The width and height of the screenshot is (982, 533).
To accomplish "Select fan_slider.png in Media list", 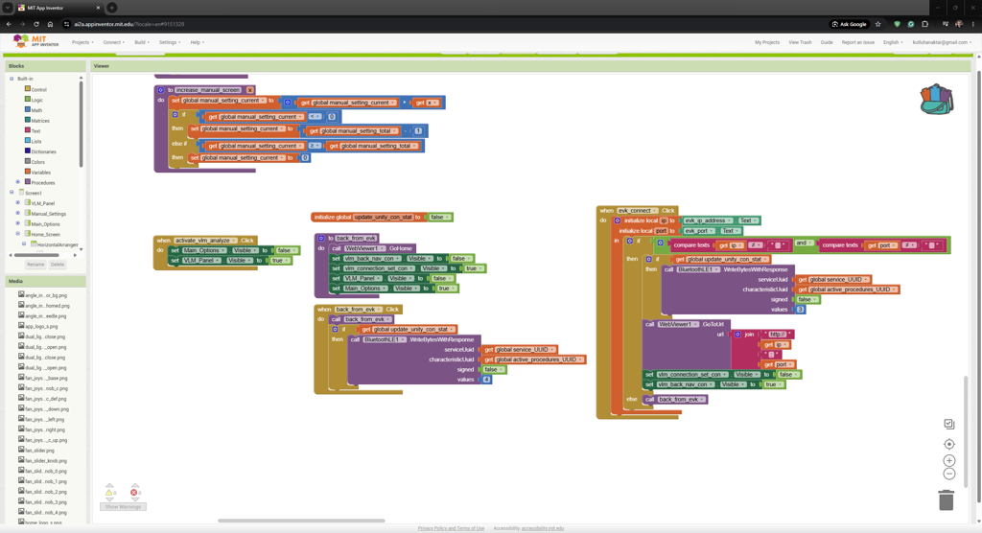I will 39,451.
